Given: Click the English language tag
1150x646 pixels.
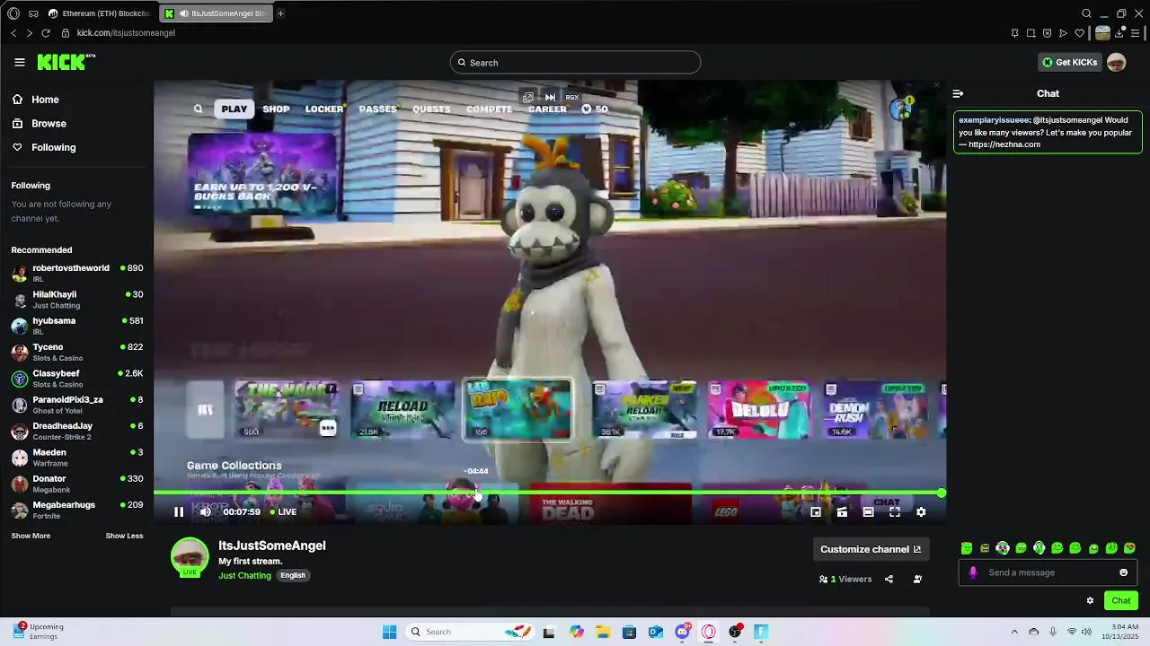Looking at the screenshot, I should [x=293, y=575].
